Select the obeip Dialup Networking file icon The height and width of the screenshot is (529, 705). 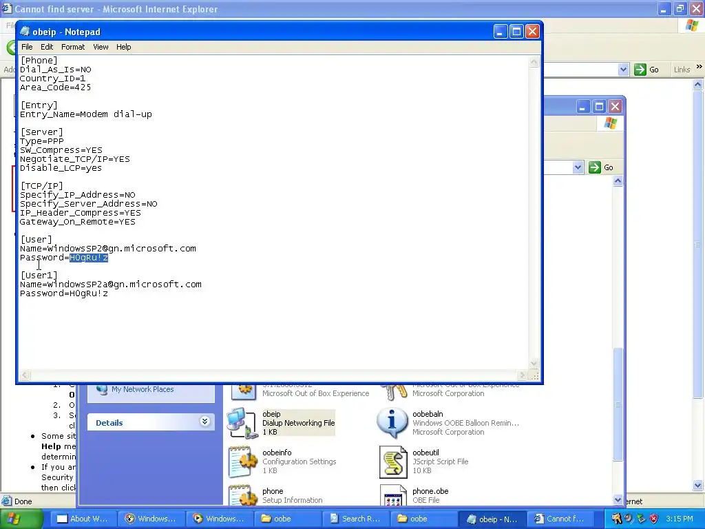tap(242, 423)
